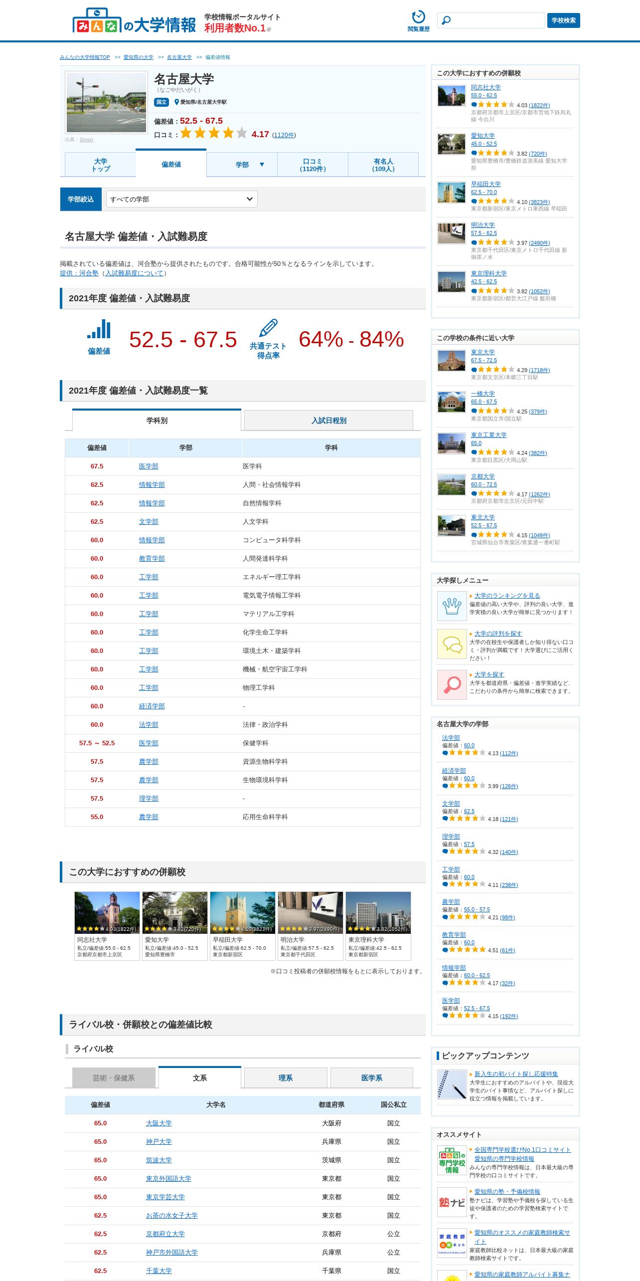Click the 東京理科大学 card photo under 併願校
This screenshot has height=1281, width=640.
(x=378, y=912)
